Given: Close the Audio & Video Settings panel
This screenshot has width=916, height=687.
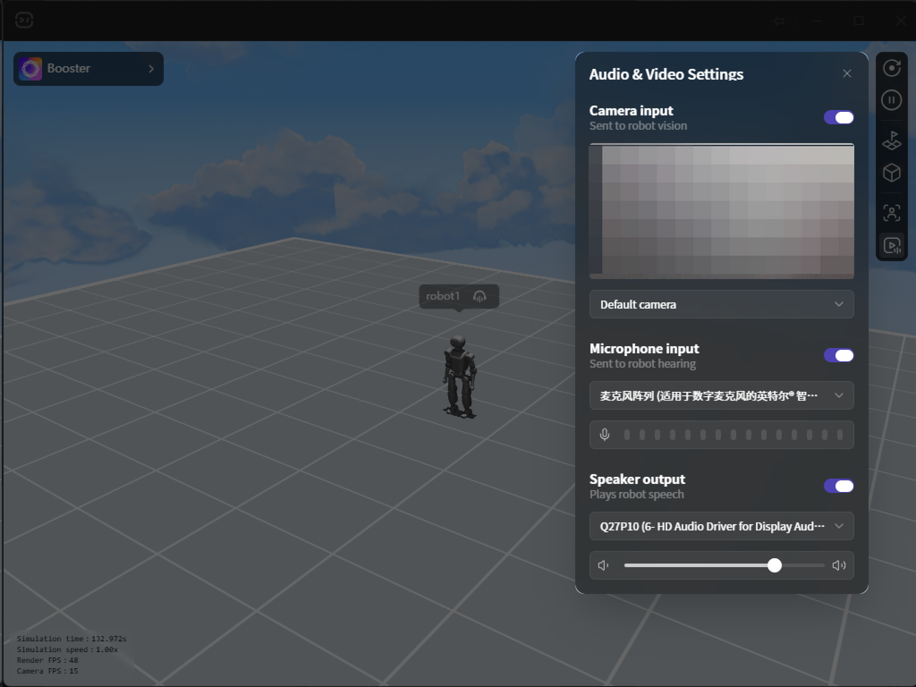Looking at the screenshot, I should point(847,73).
